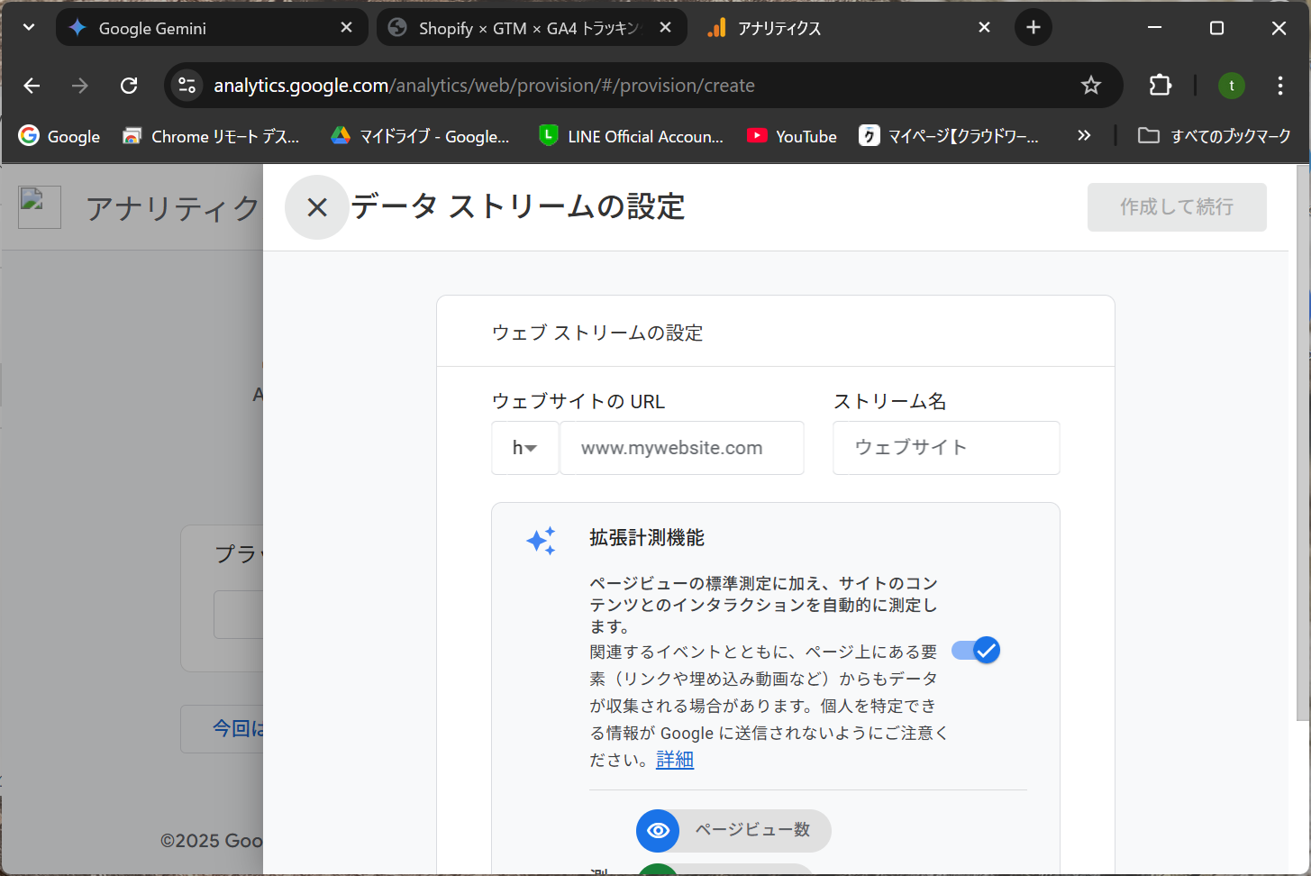Click the ストリーム名 label
Image resolution: width=1311 pixels, height=876 pixels.
tap(890, 402)
